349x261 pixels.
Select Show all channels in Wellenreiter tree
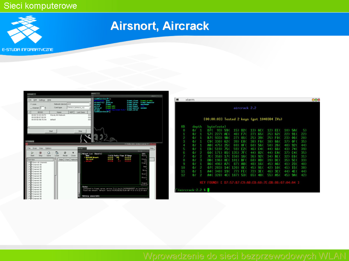pos(40,162)
